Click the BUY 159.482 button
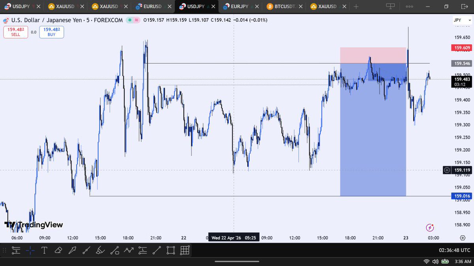Viewport: 474px width, 266px height. coord(51,32)
